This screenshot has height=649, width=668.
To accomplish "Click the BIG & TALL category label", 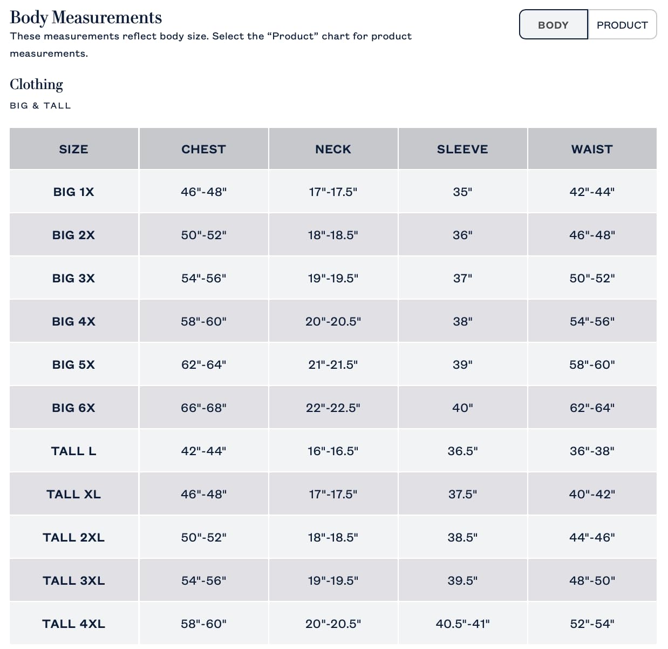I will point(40,106).
